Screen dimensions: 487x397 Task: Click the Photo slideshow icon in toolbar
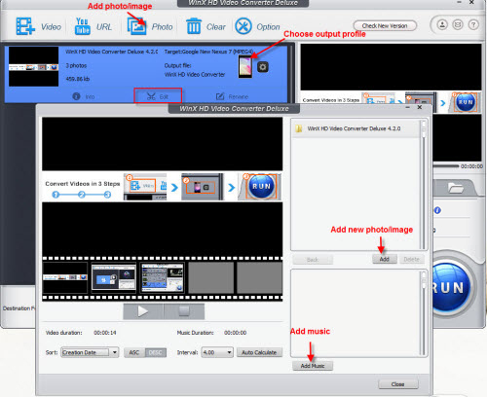tap(136, 26)
